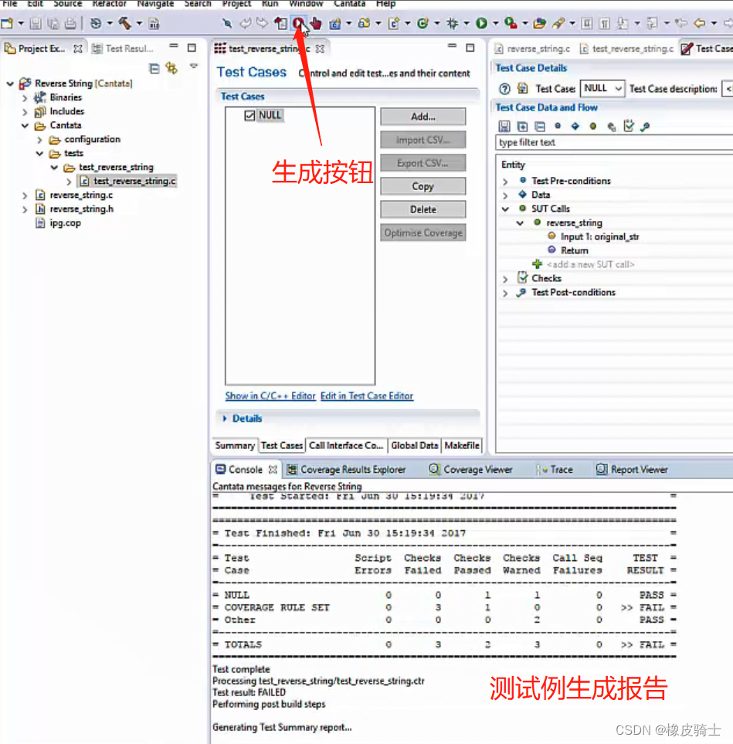
Task: Expand the Details section
Action: tap(225, 419)
